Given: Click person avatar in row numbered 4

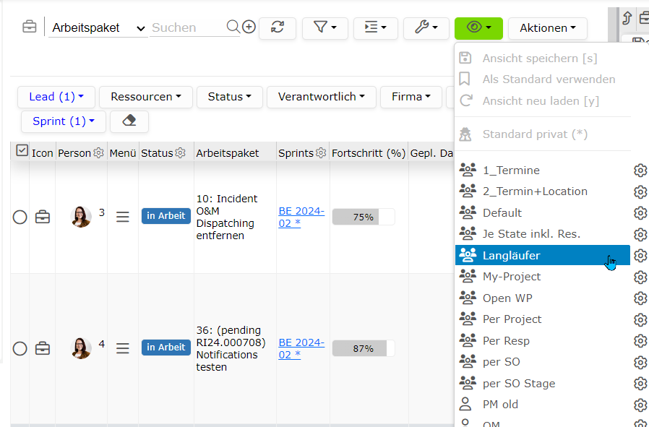Looking at the screenshot, I should point(81,348).
